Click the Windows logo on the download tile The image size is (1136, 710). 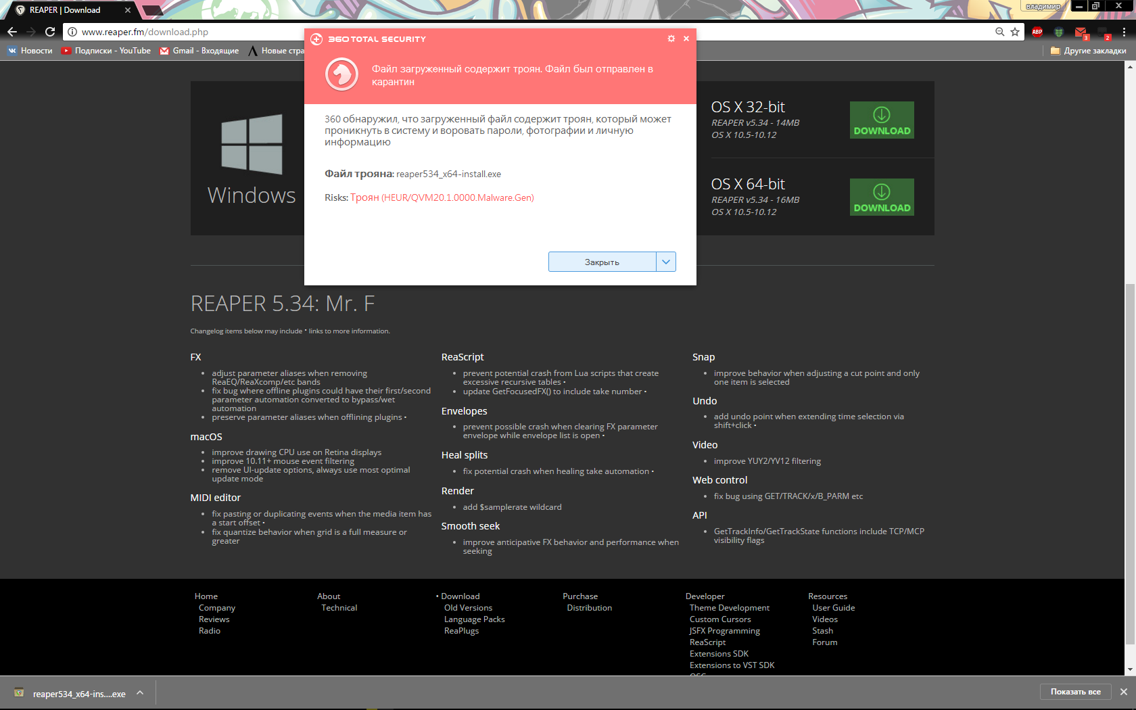[x=252, y=145]
